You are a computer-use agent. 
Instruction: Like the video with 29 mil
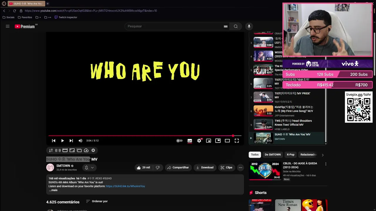click(143, 168)
